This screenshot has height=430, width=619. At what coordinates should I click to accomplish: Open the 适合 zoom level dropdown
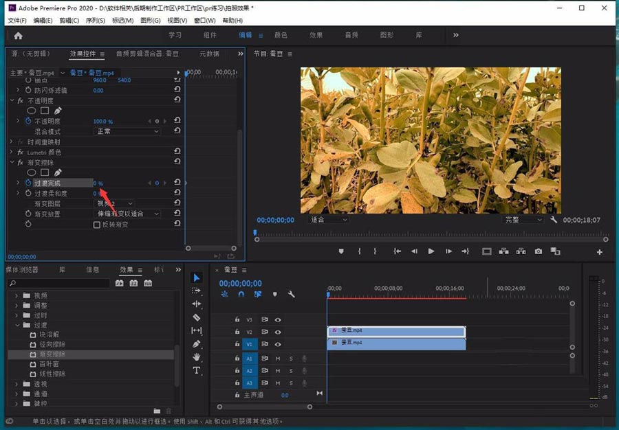[328, 220]
